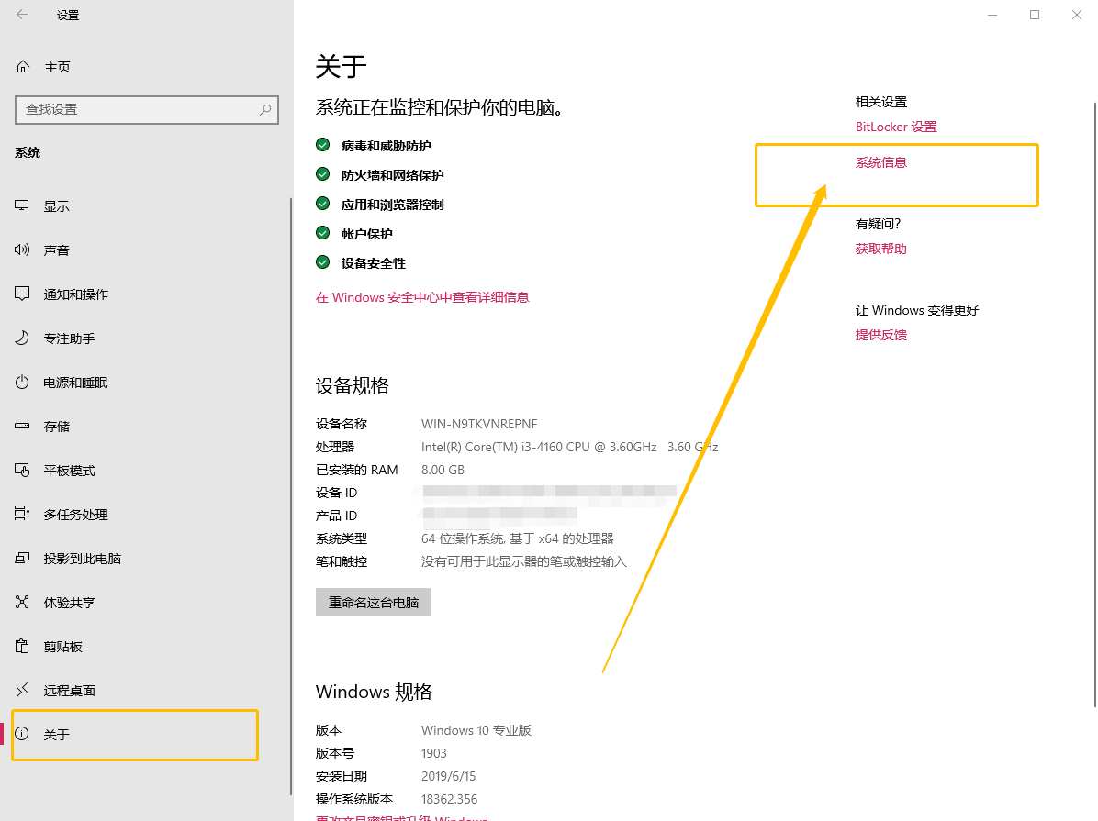Open the 体验共享 shared experiences icon
Image resolution: width=1098 pixels, height=821 pixels.
click(x=55, y=602)
